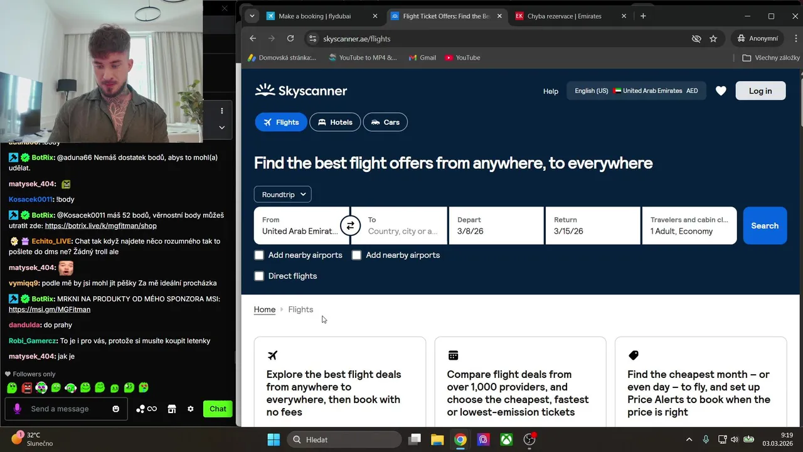Expand chevron below three-dot menu
The image size is (803, 452).
[221, 127]
